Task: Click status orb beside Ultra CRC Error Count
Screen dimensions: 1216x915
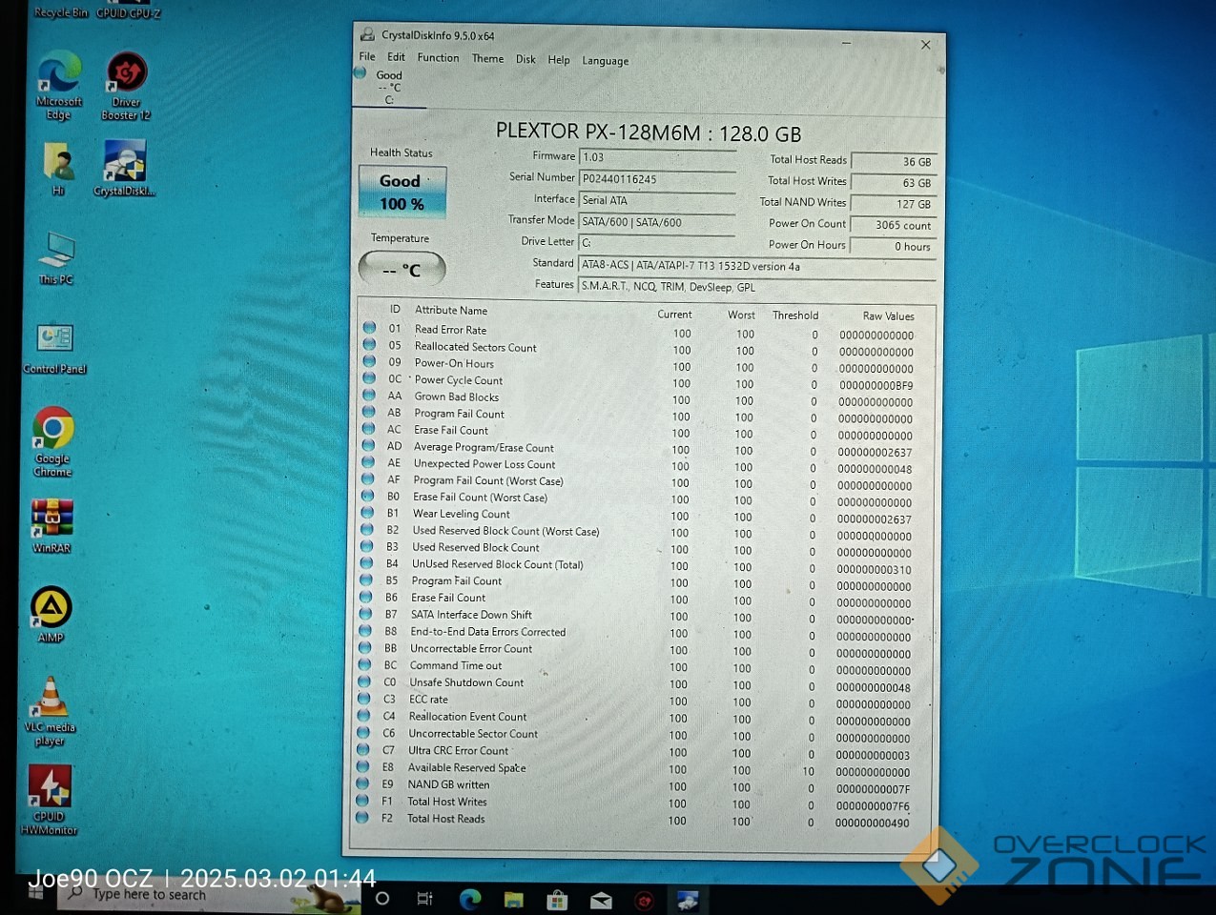Action: tap(363, 749)
